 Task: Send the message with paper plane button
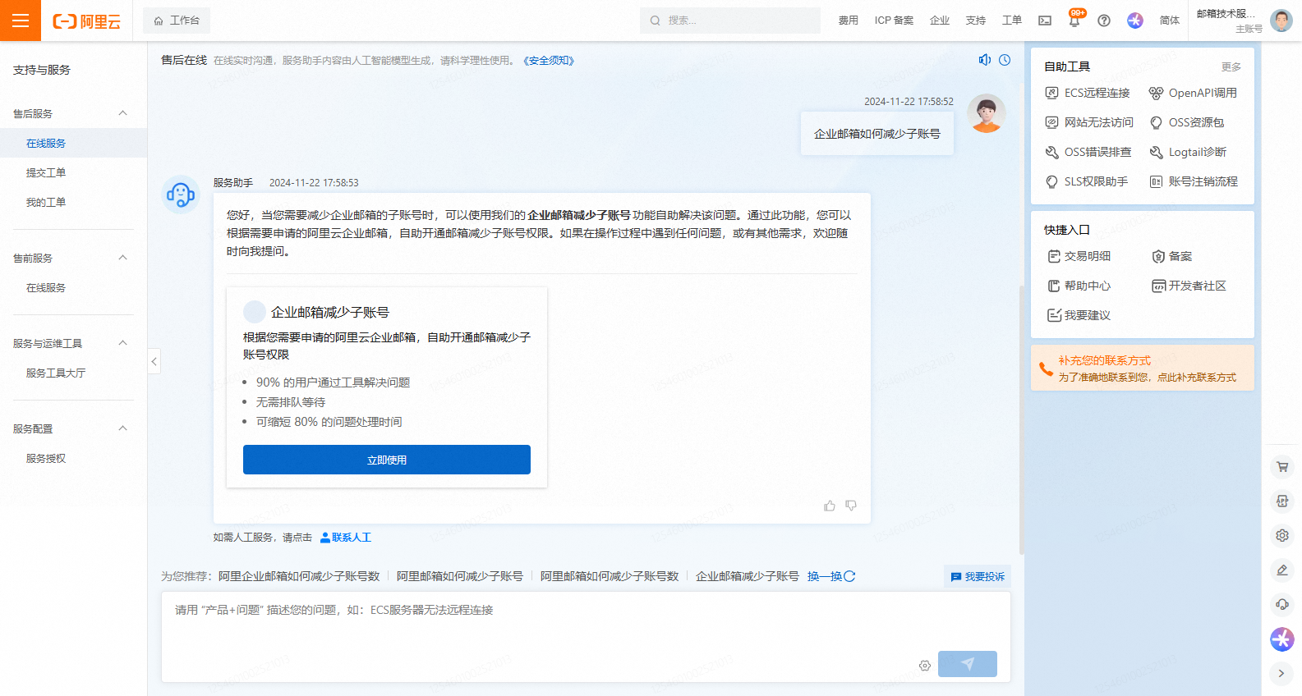(x=968, y=664)
